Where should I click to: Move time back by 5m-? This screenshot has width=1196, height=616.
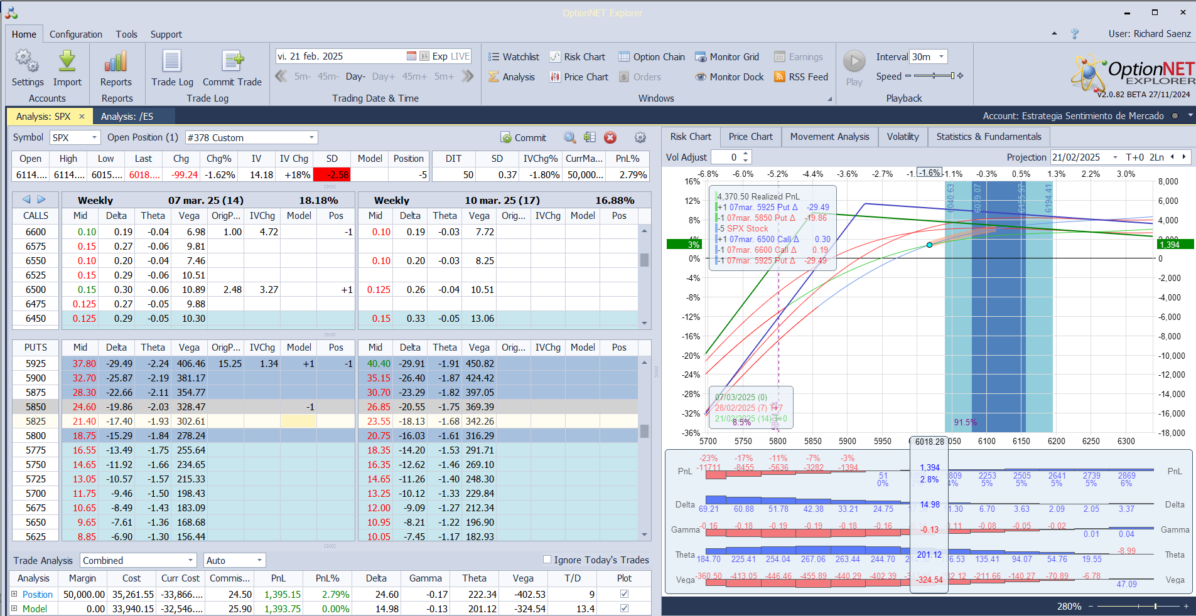303,77
